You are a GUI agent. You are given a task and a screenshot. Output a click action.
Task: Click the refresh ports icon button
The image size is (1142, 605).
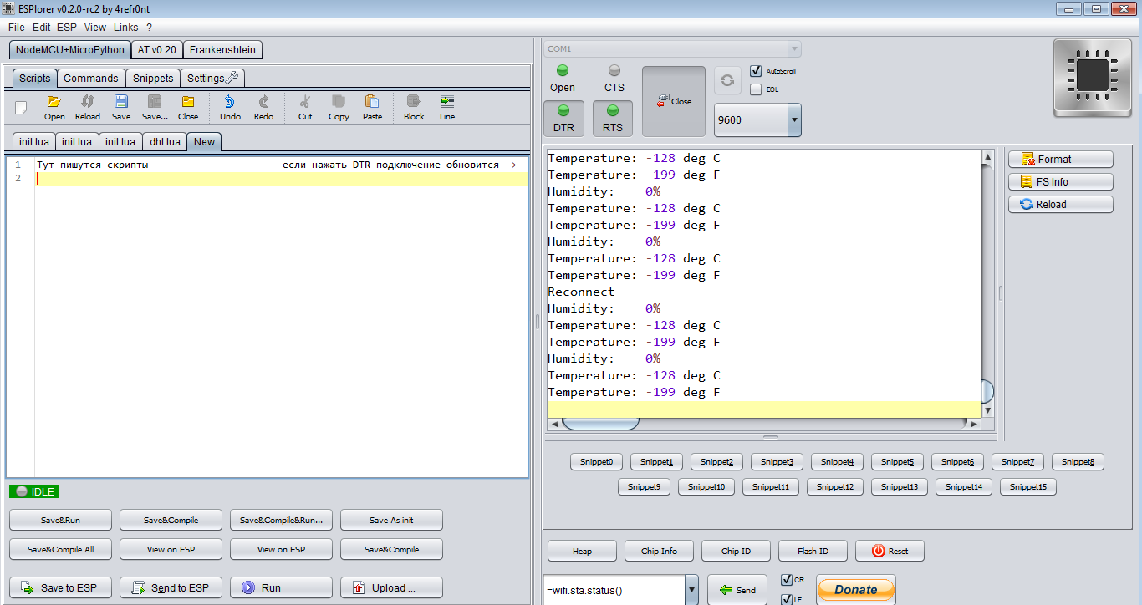click(x=727, y=80)
